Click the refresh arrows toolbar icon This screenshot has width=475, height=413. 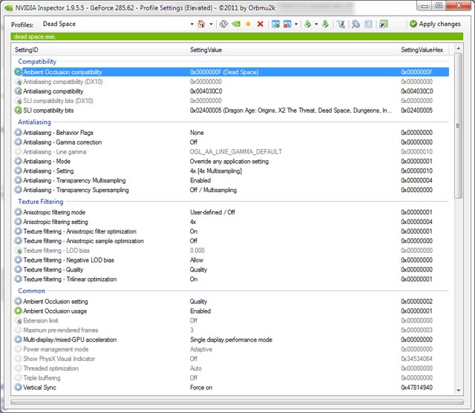click(223, 24)
